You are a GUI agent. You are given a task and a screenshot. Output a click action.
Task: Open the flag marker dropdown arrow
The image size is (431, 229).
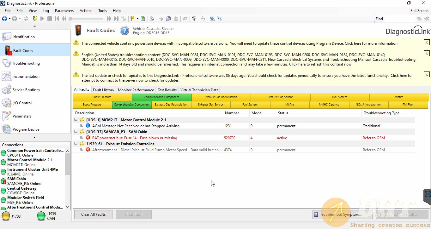(x=137, y=19)
